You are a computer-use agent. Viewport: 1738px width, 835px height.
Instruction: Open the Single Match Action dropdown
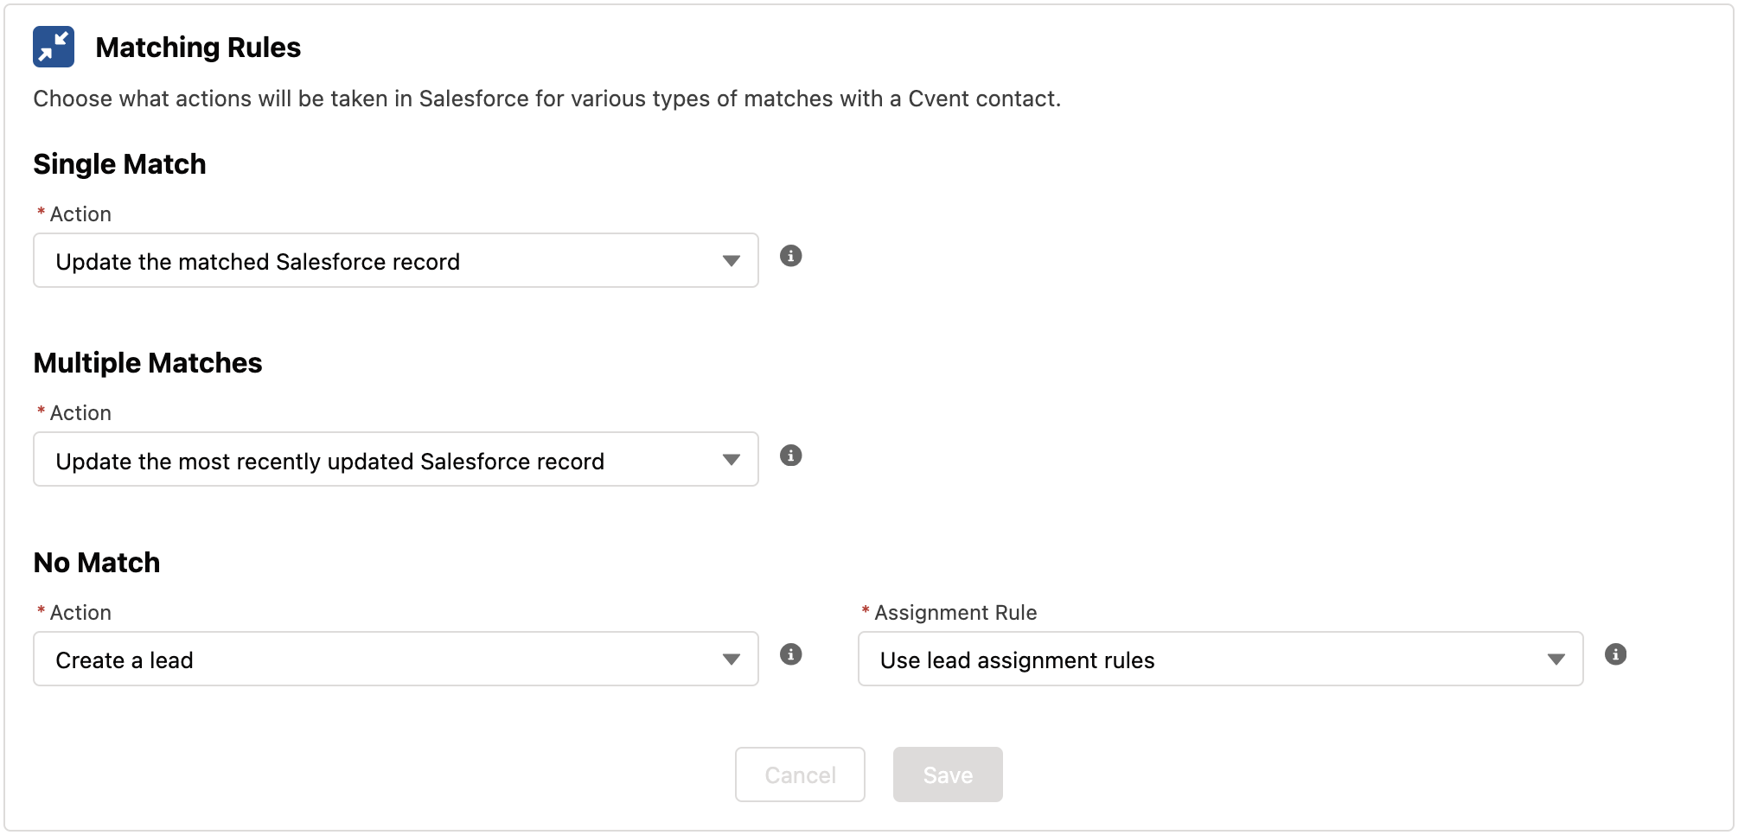395,261
